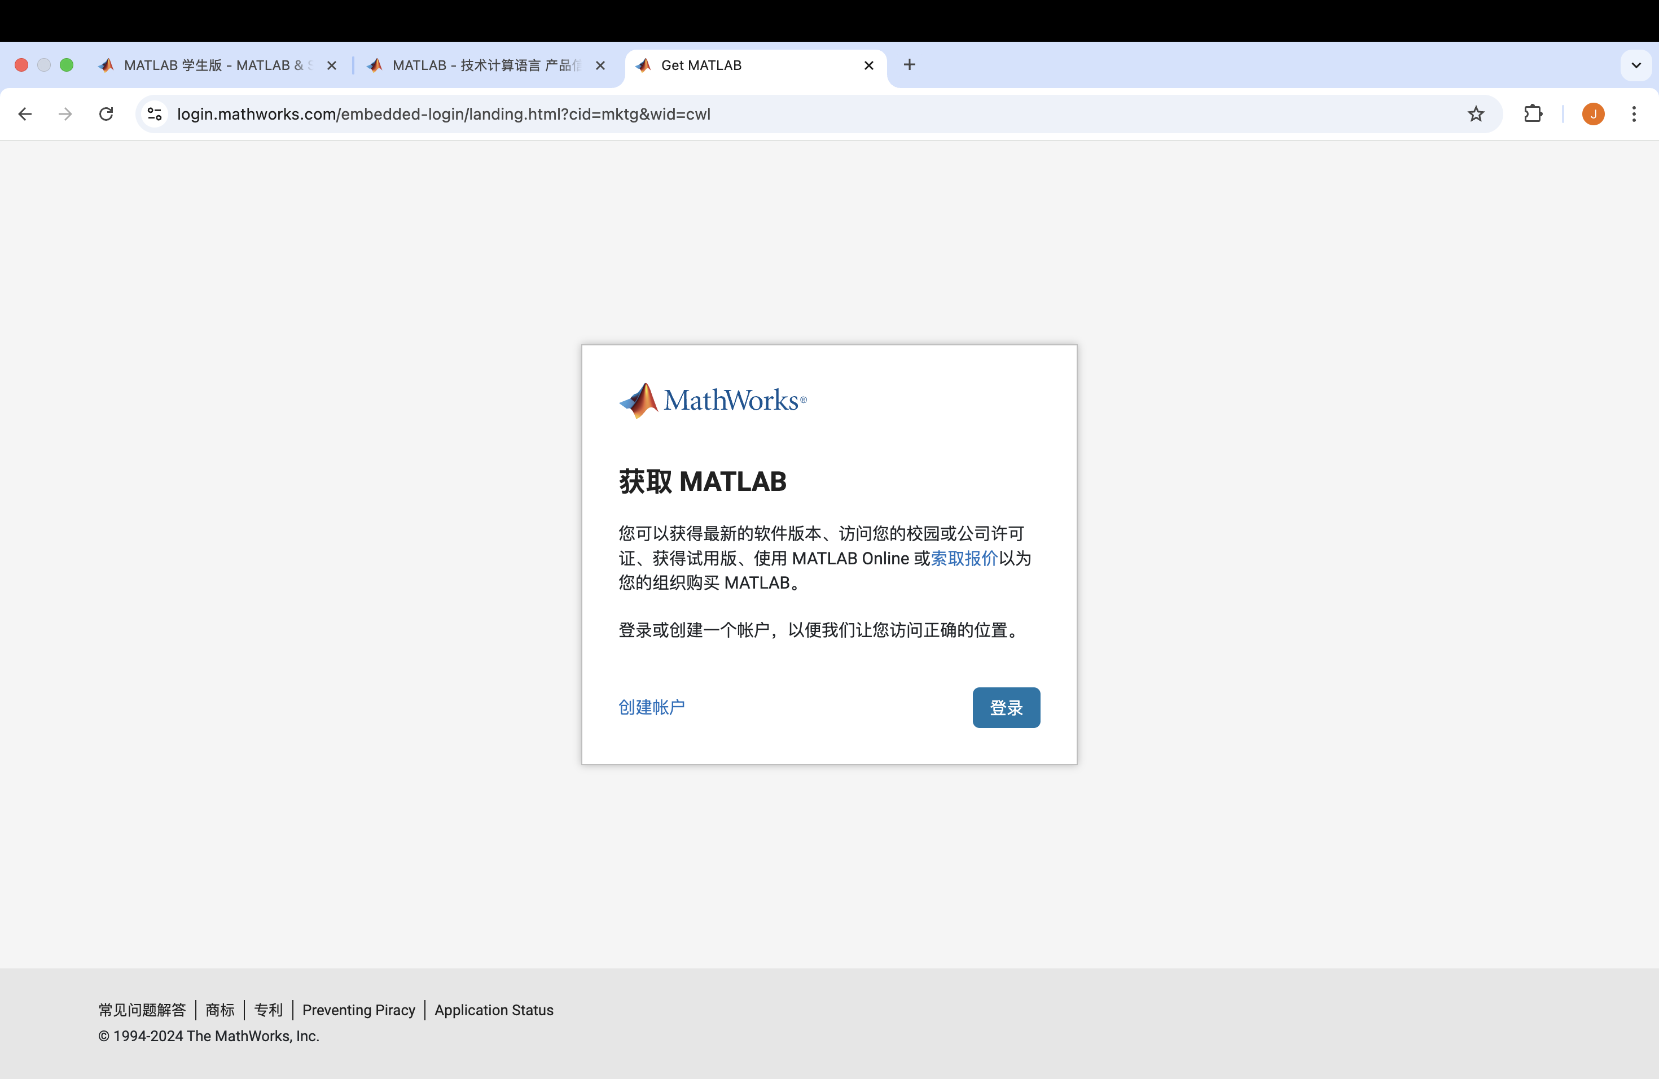Open a new tab with plus
The height and width of the screenshot is (1079, 1659).
909,65
